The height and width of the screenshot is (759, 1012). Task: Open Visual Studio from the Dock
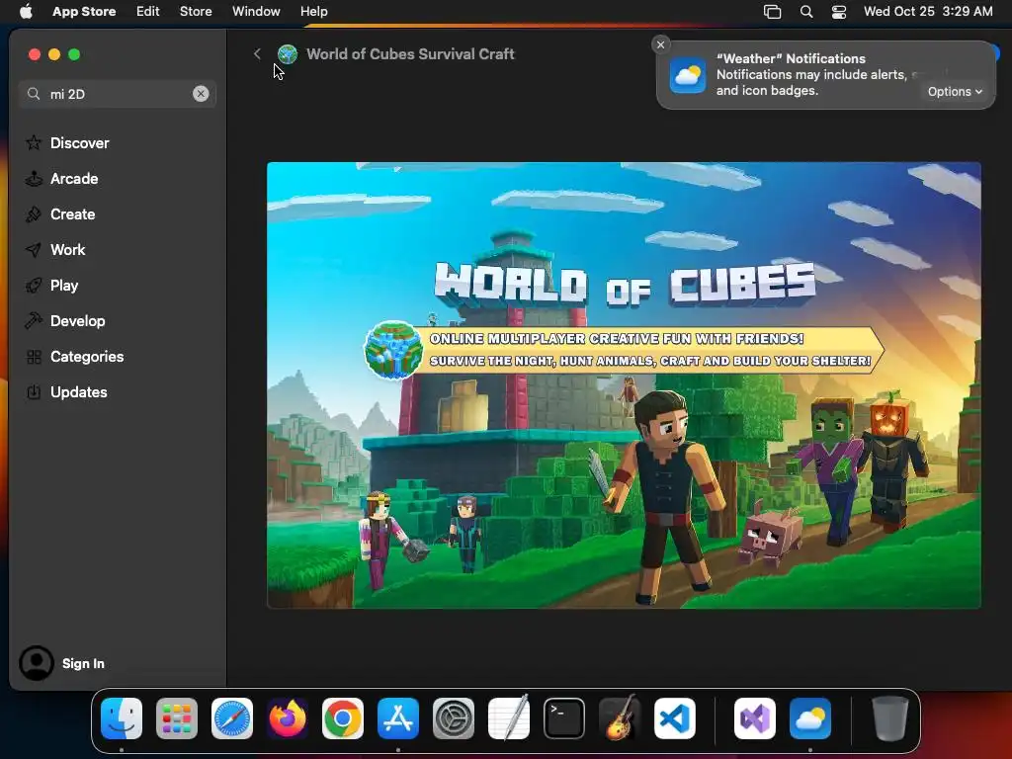tap(755, 718)
